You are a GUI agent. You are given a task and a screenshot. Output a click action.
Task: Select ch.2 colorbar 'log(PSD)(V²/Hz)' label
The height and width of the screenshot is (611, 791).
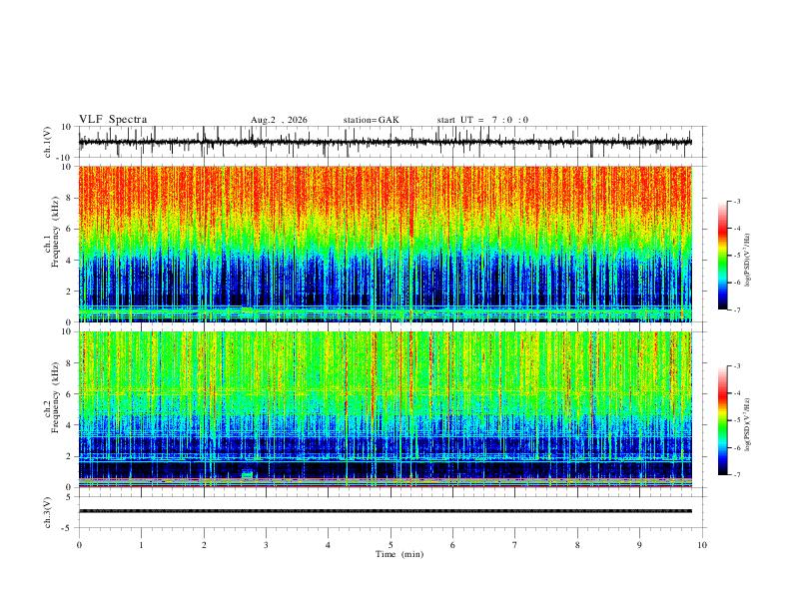747,424
